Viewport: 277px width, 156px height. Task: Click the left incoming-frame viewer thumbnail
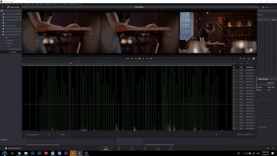pyautogui.click(x=61, y=32)
